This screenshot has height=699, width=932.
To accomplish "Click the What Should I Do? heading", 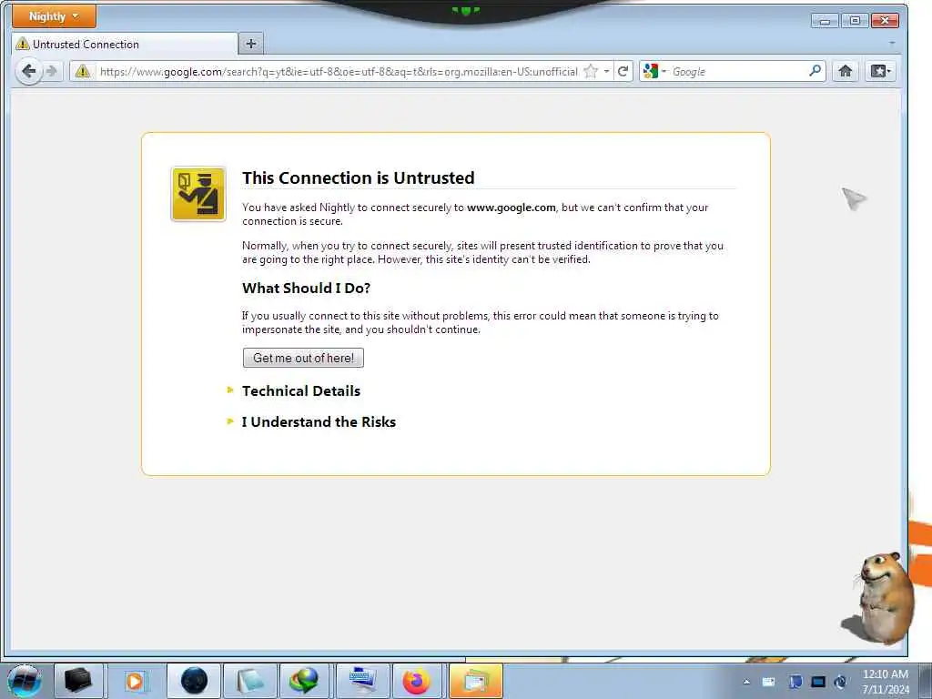I will pyautogui.click(x=306, y=289).
